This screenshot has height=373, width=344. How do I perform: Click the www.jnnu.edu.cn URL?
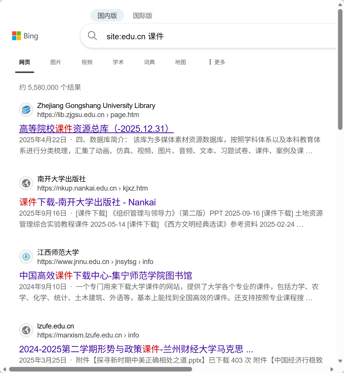[x=95, y=262]
